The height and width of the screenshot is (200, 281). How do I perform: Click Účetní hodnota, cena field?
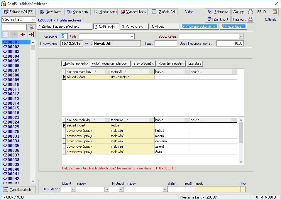coord(230,44)
